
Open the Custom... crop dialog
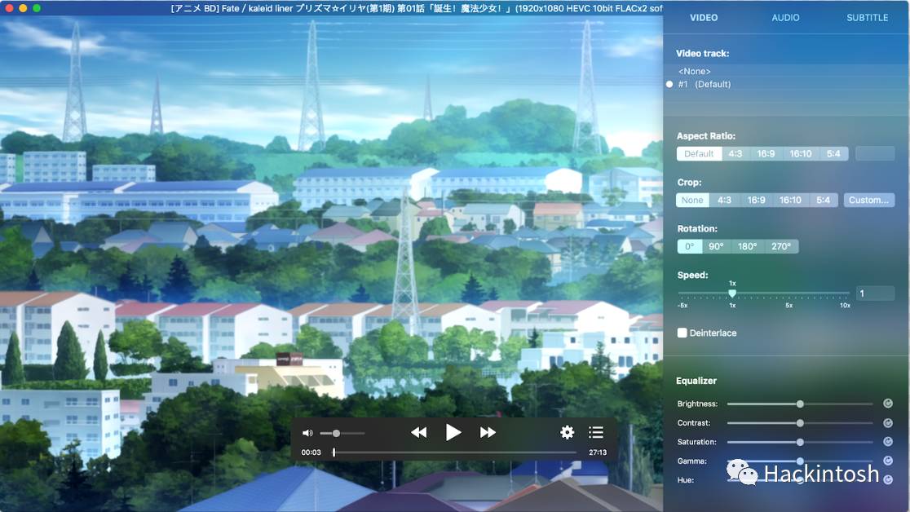[869, 200]
